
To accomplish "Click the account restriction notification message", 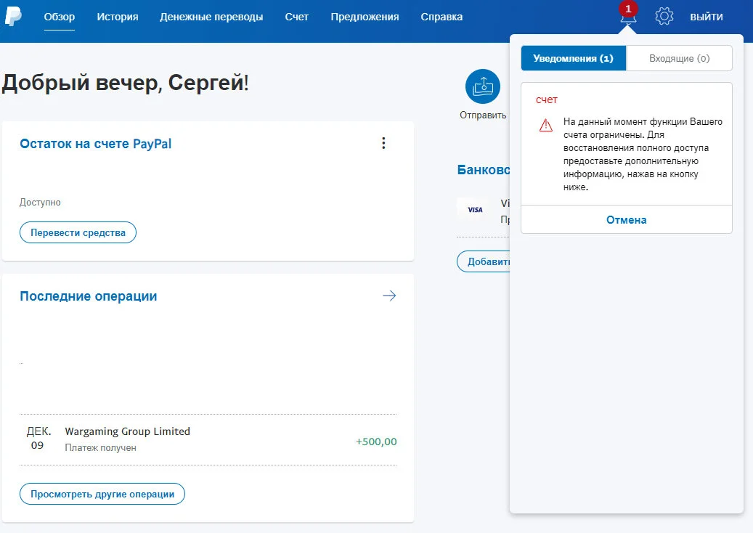I will pos(643,154).
